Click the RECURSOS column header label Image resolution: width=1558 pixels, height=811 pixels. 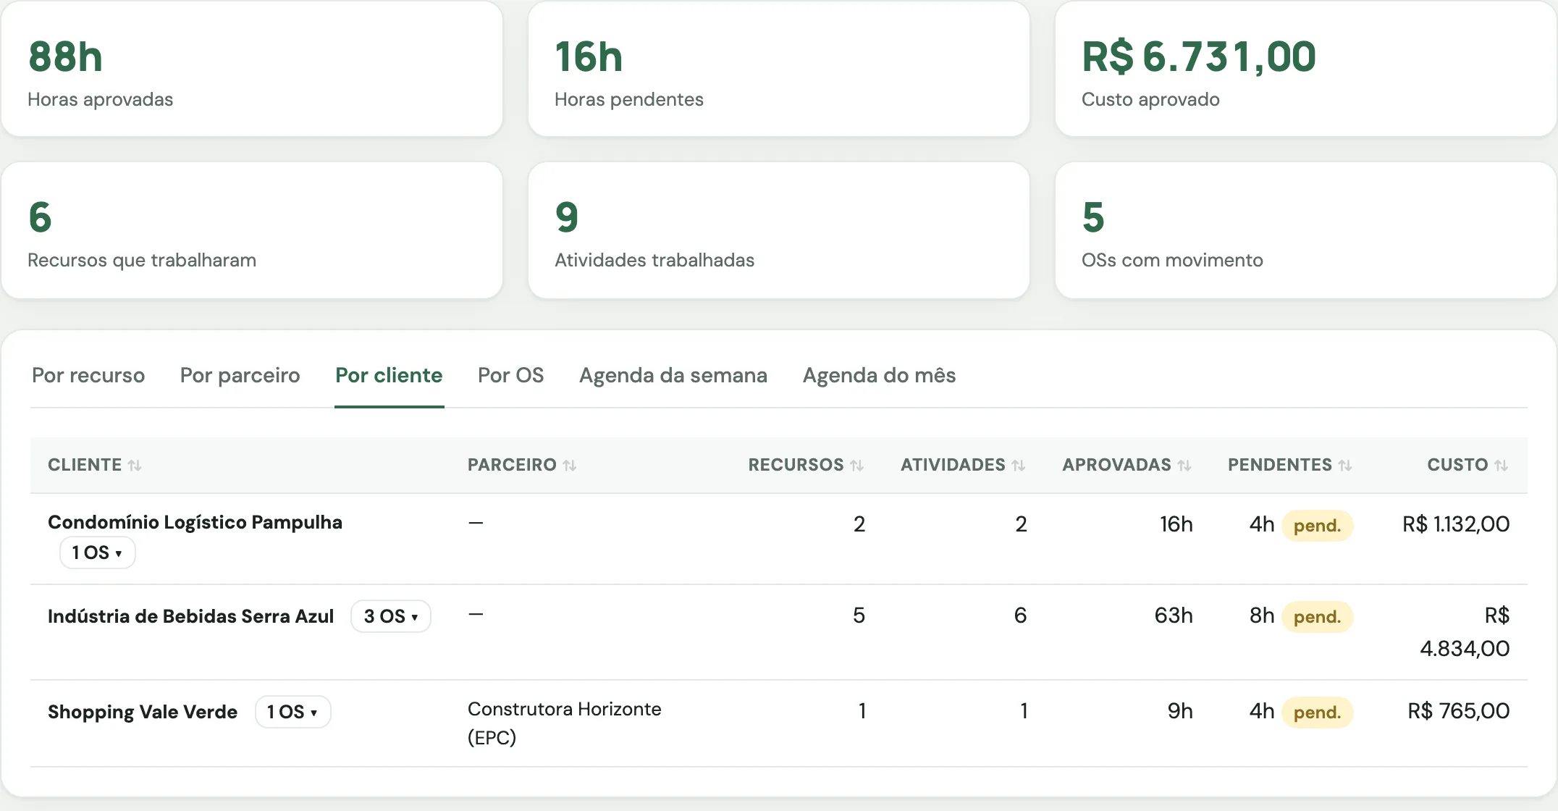click(x=796, y=465)
